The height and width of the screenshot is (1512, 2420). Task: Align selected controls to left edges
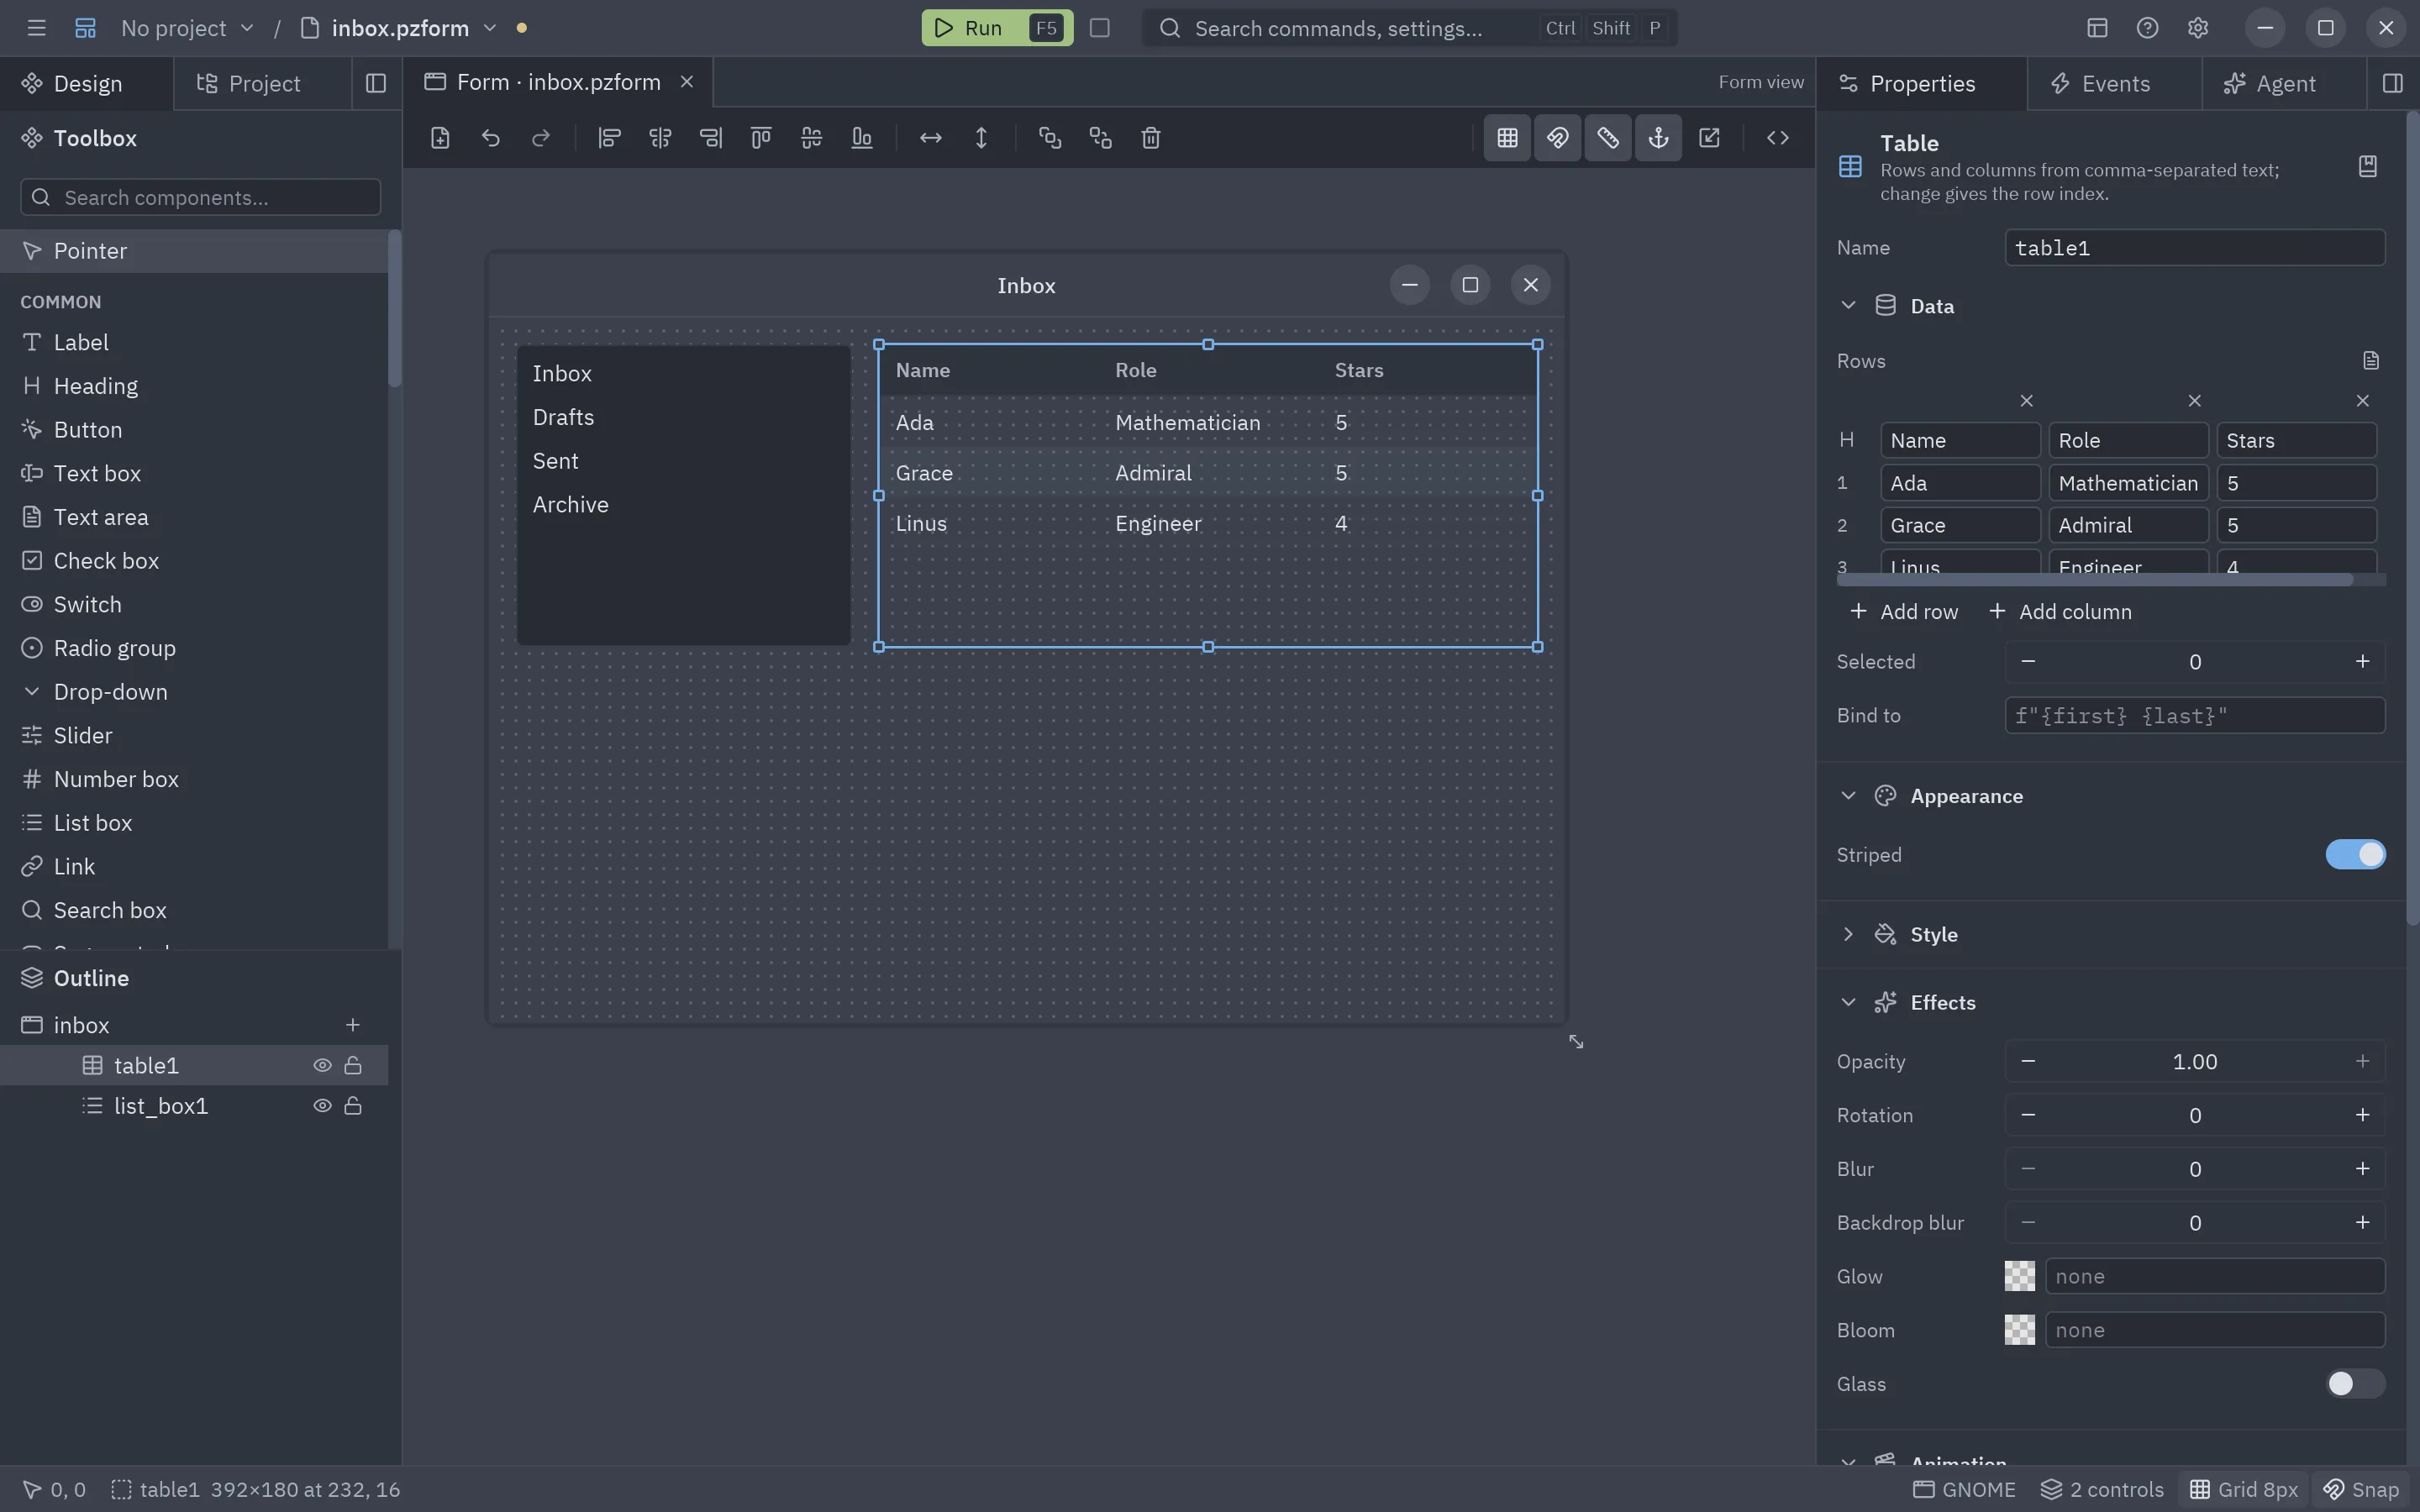609,138
